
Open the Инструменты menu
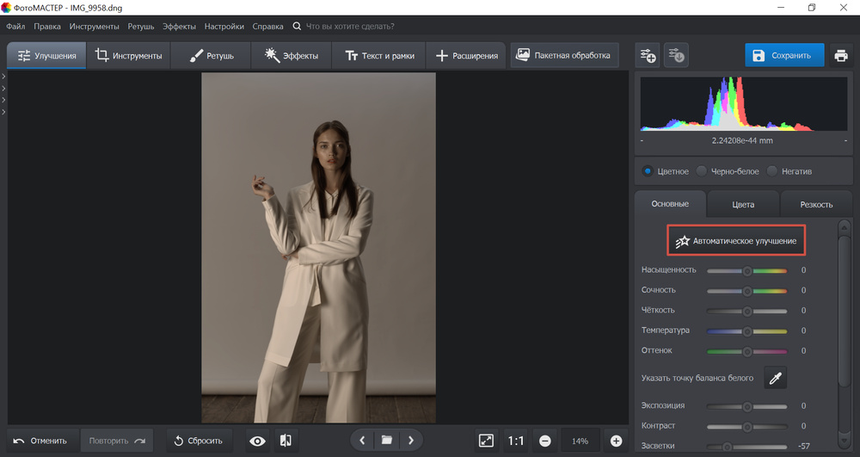[x=95, y=27]
